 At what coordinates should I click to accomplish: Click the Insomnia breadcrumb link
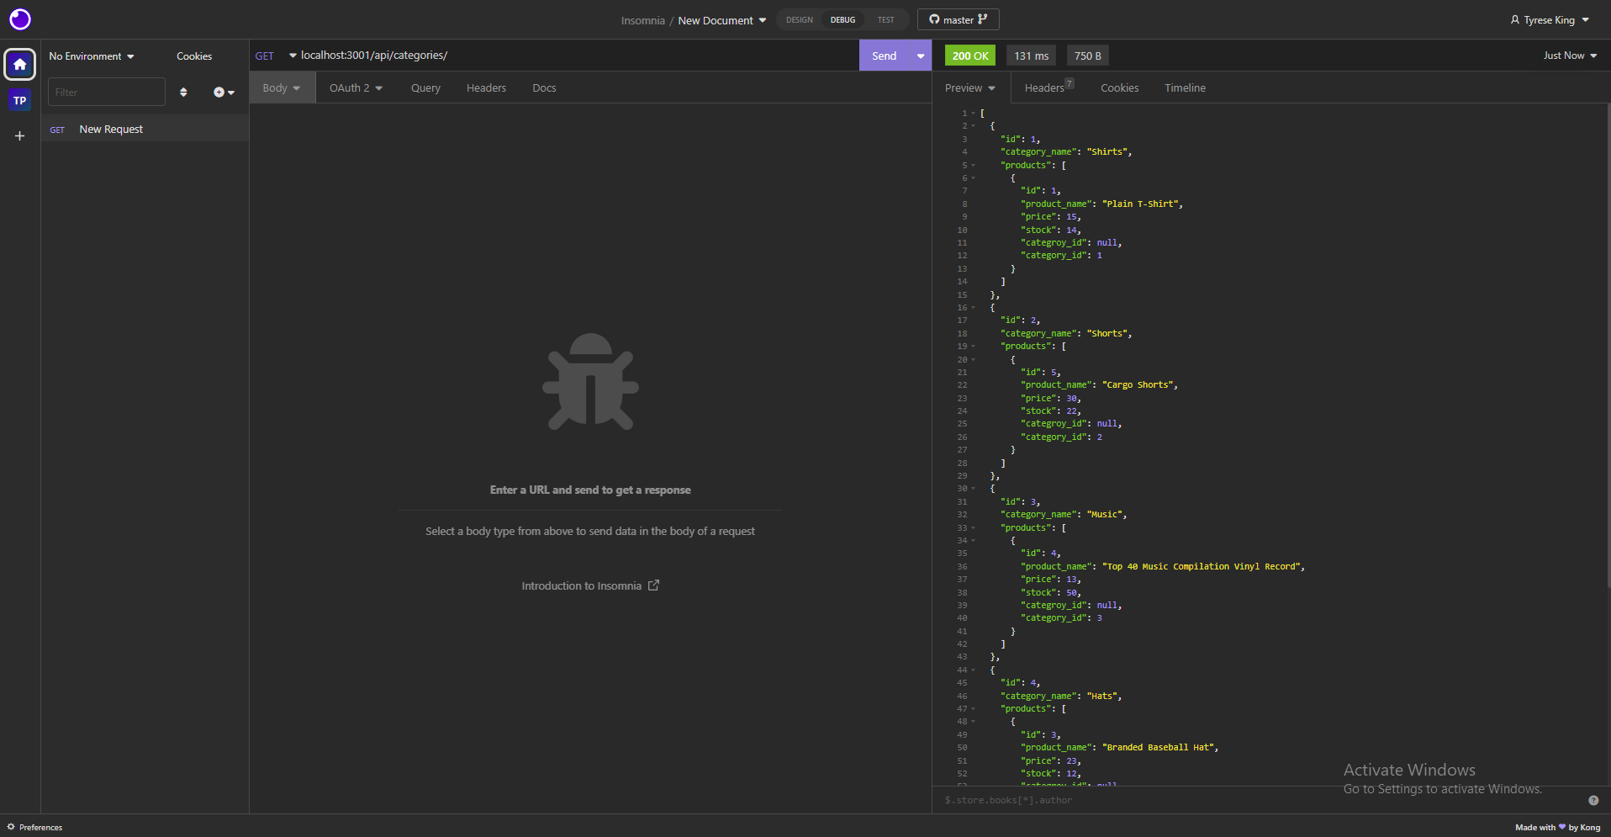[x=642, y=20]
